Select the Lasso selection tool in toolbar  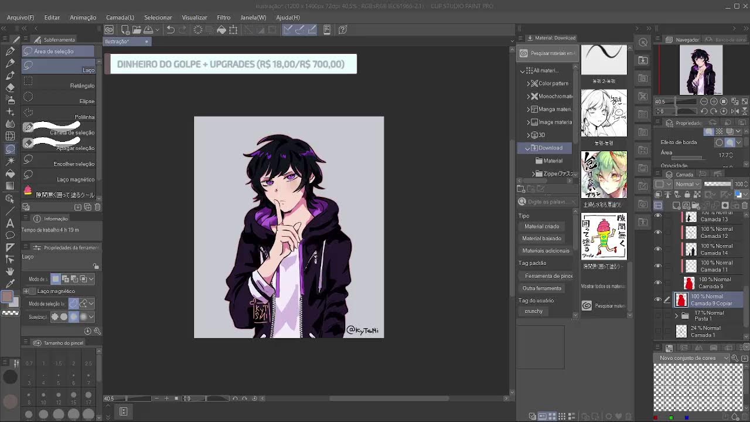coord(10,149)
